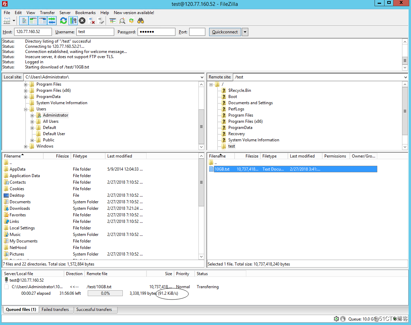This screenshot has height=325, width=411.
Task: Open the Server menu
Action: pyautogui.click(x=65, y=13)
